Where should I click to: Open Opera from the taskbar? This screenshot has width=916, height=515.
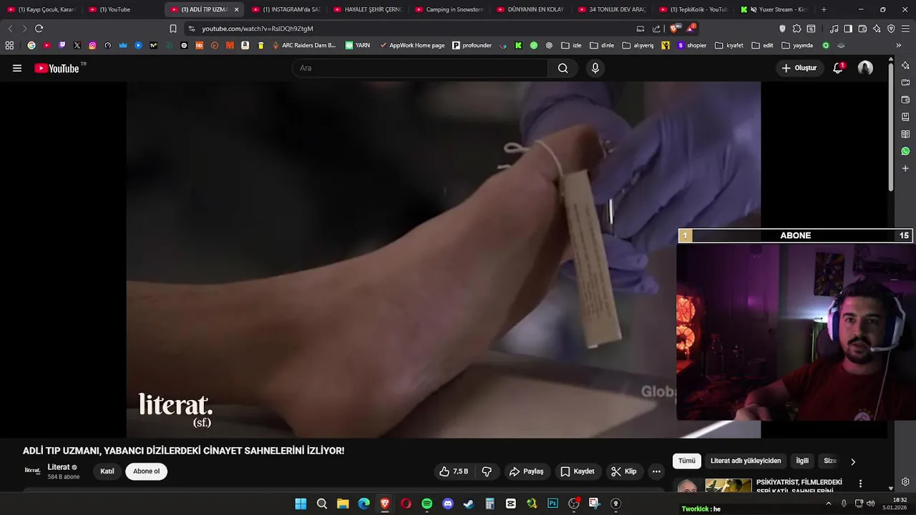coord(406,504)
